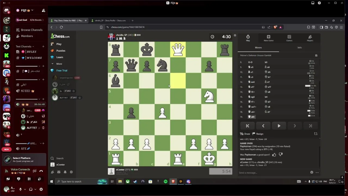
Task: Turn on Discord camera
Action: click(8, 179)
